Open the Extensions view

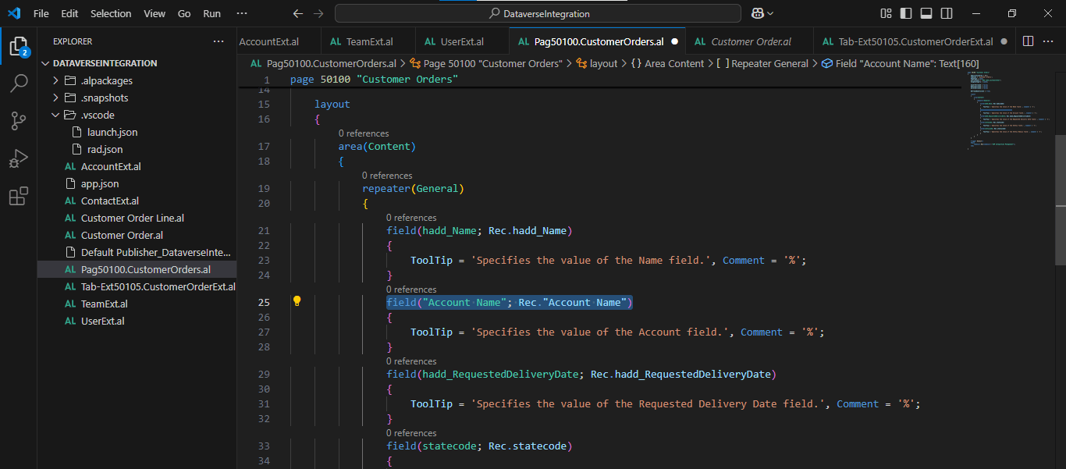click(x=19, y=197)
